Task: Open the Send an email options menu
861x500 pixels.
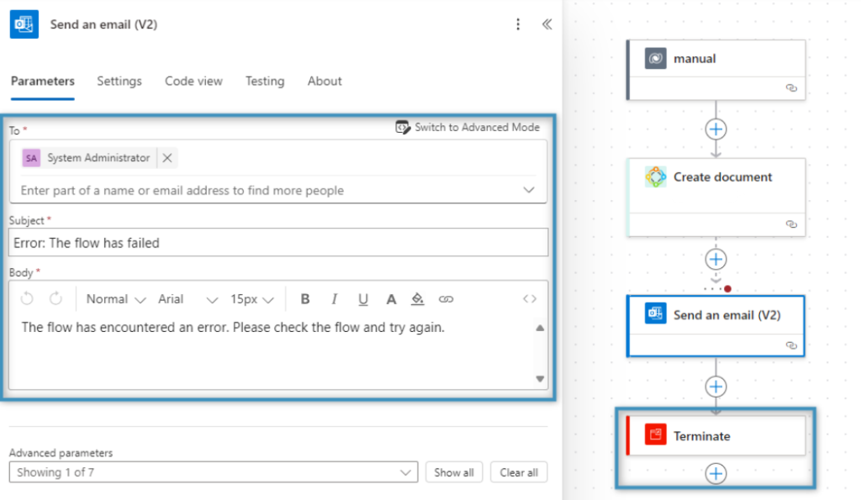Action: click(518, 24)
